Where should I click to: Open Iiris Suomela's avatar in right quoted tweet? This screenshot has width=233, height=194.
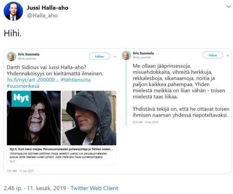pos(126,55)
